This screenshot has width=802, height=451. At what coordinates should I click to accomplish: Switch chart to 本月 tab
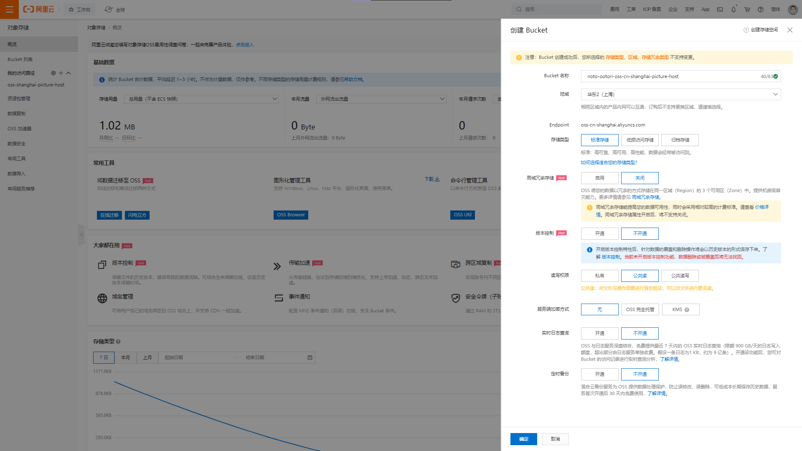[125, 357]
